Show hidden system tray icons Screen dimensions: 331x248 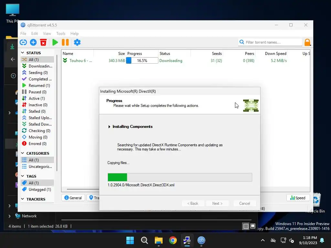click(x=263, y=240)
